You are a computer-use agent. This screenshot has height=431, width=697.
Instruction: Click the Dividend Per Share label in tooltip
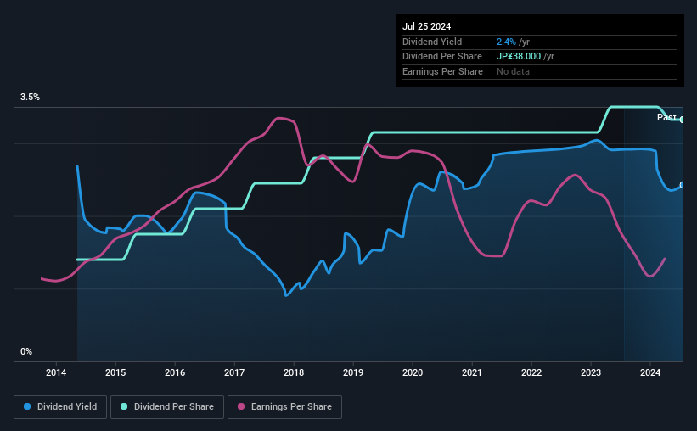click(441, 57)
